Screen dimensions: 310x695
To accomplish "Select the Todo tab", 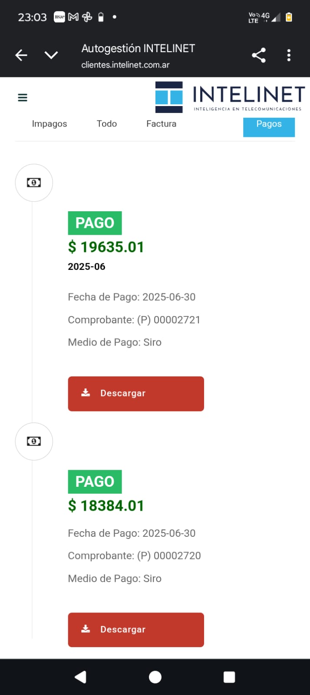I will pyautogui.click(x=107, y=124).
